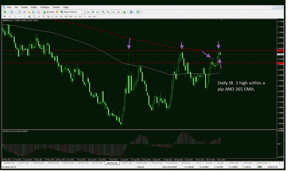Expand the new chart dropdown arrow

tap(8, 12)
